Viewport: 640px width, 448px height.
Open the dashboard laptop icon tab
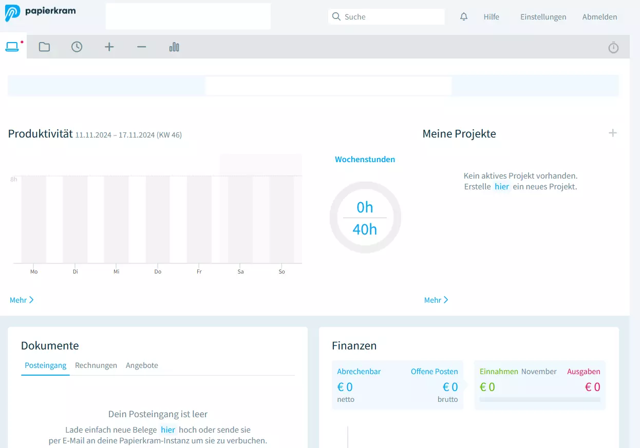(12, 47)
